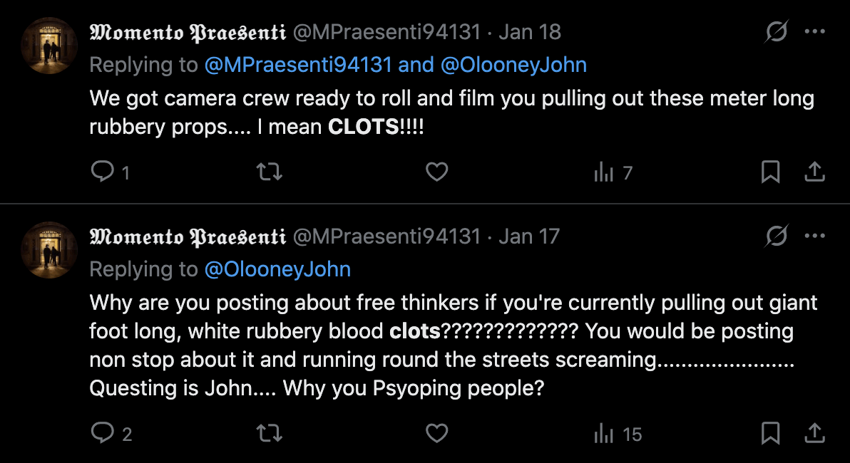850x463 pixels.
Task: Repost the Jan 17 tweet
Action: click(x=269, y=433)
